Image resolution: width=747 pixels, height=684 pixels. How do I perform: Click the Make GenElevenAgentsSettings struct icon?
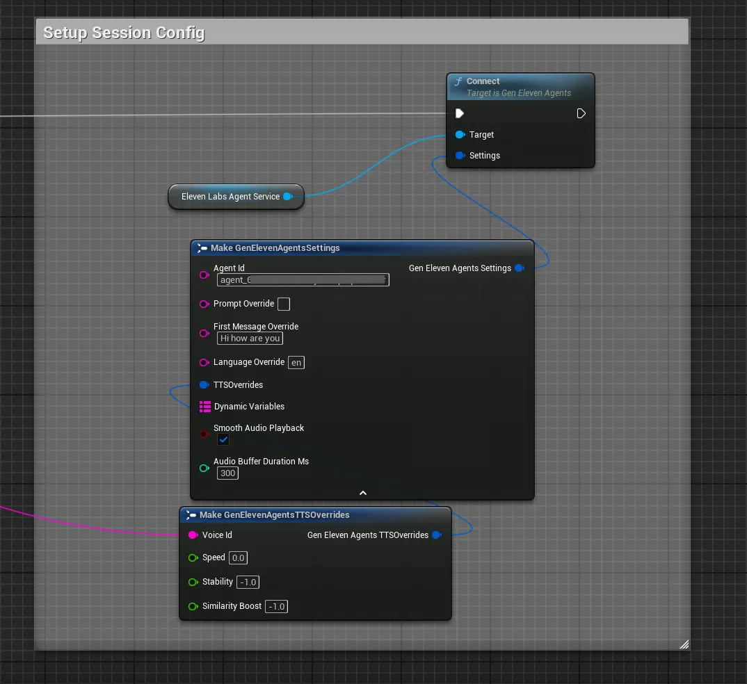click(202, 248)
